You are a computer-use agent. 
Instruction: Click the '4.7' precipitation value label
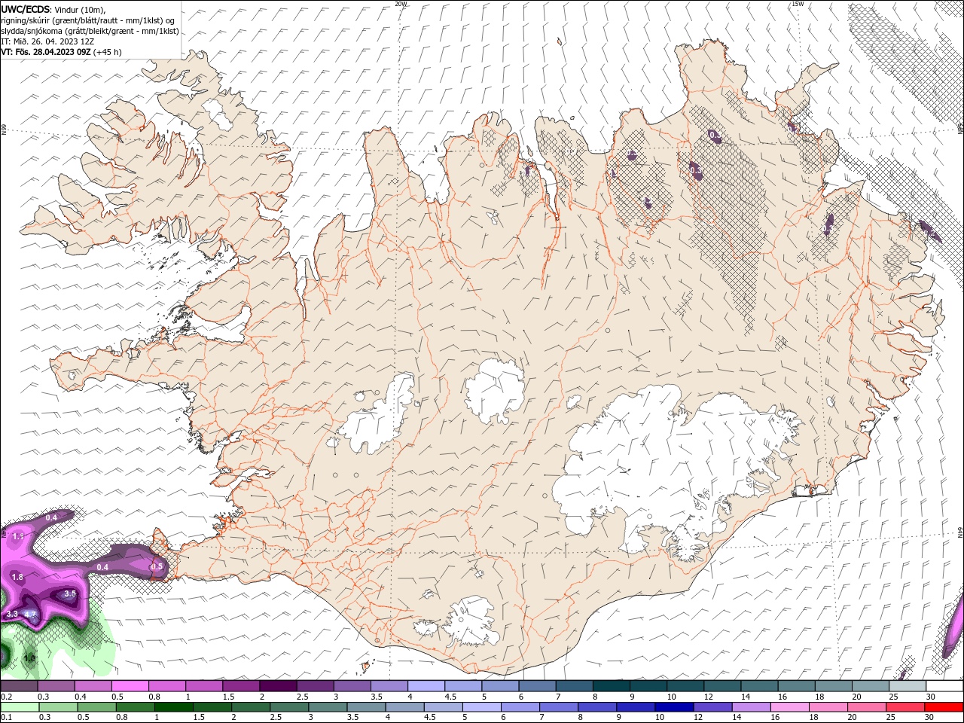pyautogui.click(x=31, y=615)
